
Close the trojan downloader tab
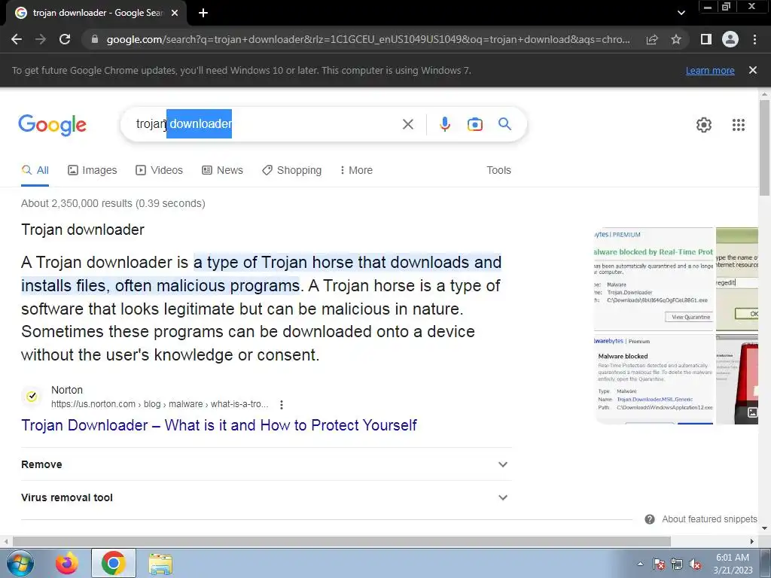[175, 13]
